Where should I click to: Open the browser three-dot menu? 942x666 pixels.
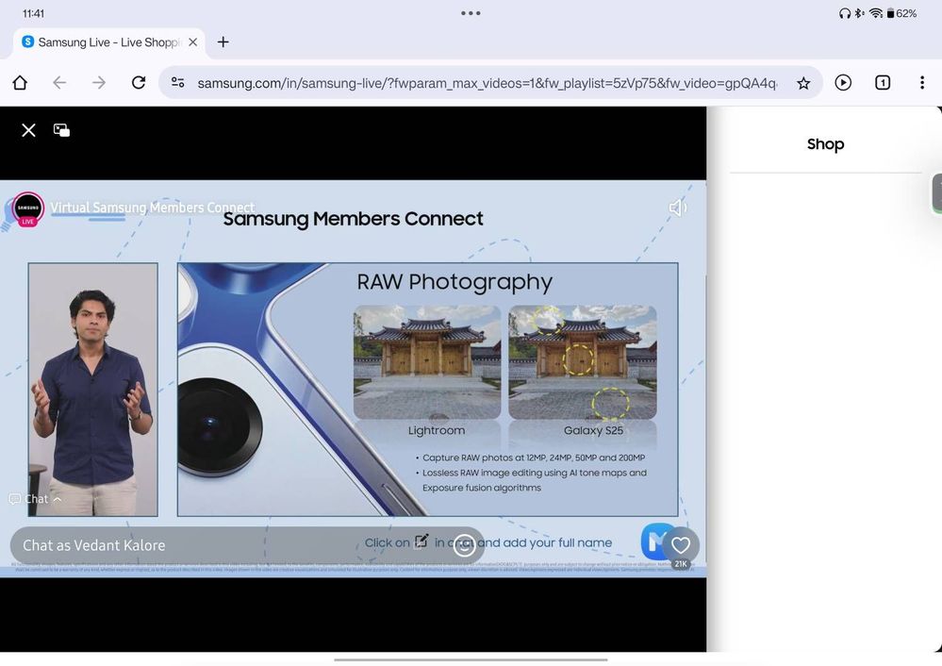[x=922, y=82]
